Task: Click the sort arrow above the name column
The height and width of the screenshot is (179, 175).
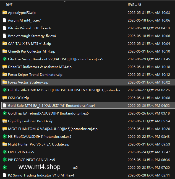Action: tap(65, 1)
